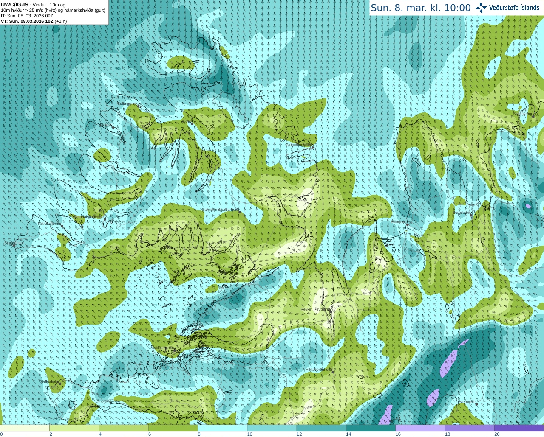Click the Gufuskálar station label
This screenshot has width=544, height=437.
click(49, 381)
